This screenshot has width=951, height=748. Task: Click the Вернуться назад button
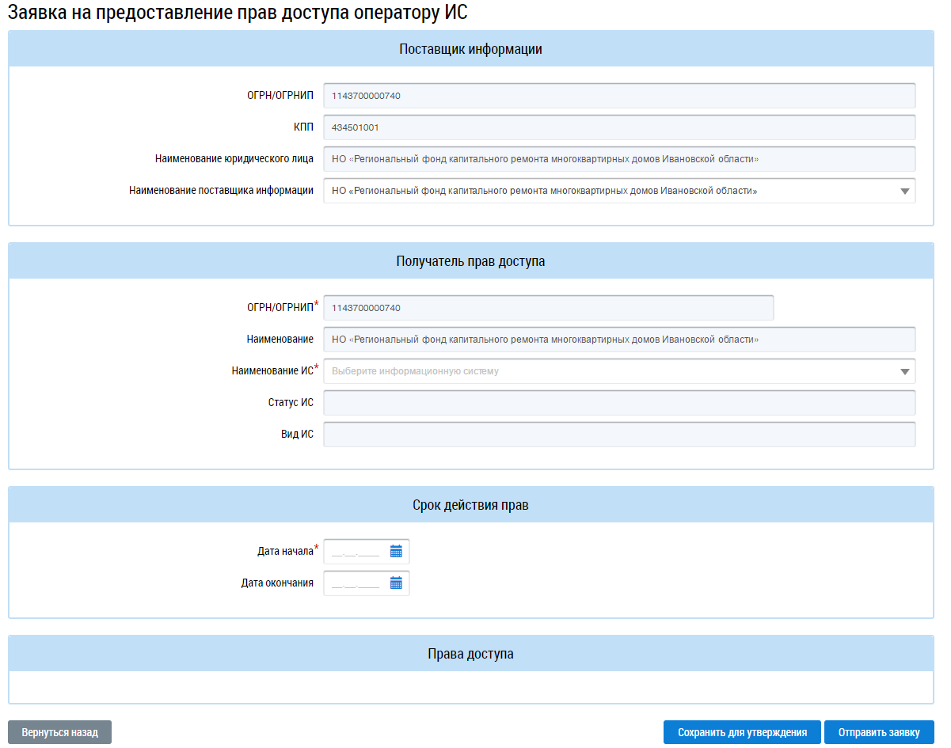tap(60, 732)
